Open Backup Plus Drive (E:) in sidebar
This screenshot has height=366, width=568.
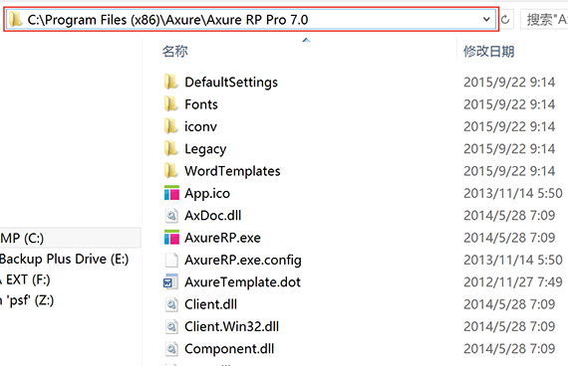(x=64, y=259)
